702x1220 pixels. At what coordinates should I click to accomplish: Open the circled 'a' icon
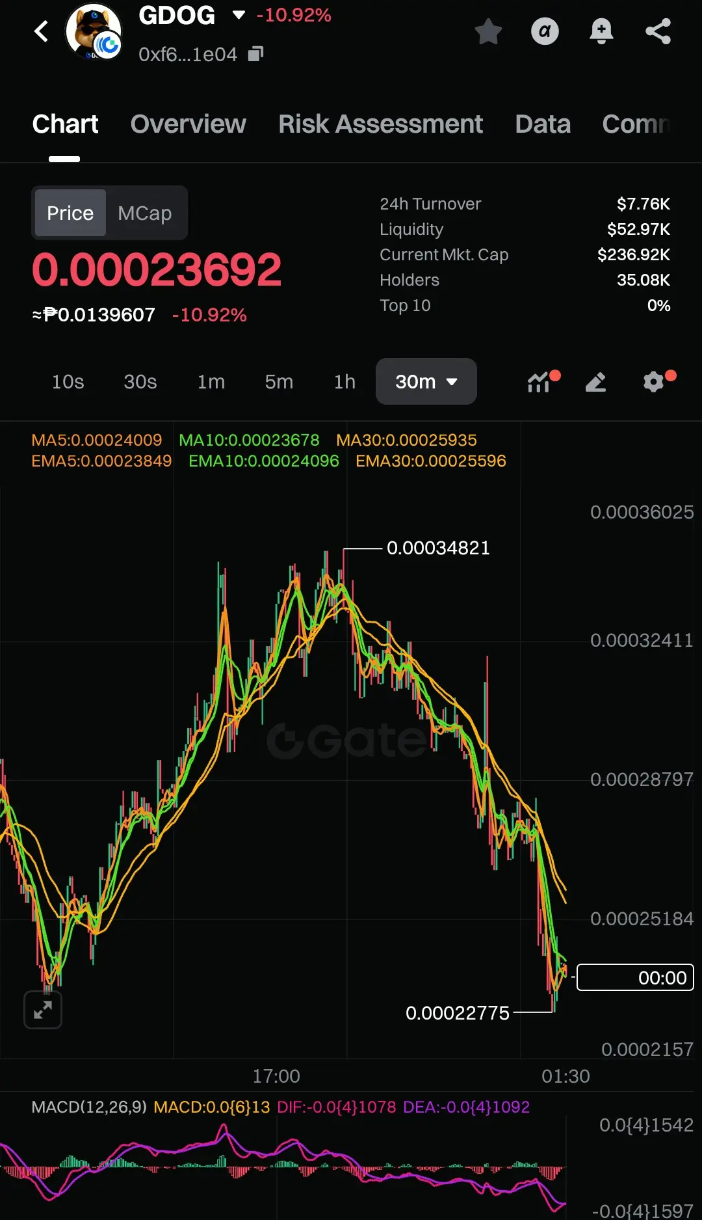pyautogui.click(x=545, y=31)
